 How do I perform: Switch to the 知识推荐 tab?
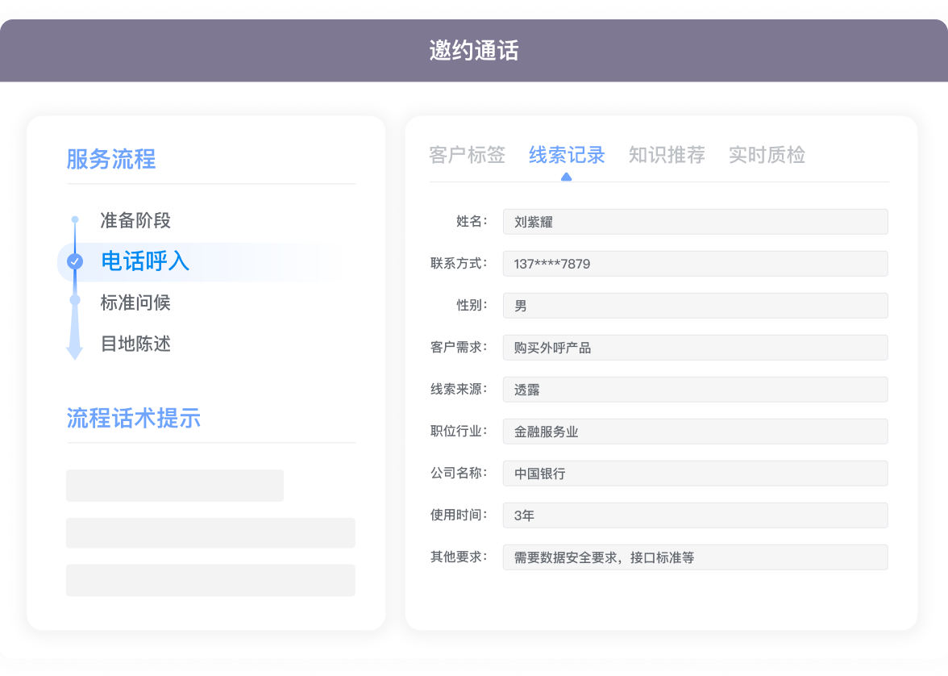click(x=667, y=155)
